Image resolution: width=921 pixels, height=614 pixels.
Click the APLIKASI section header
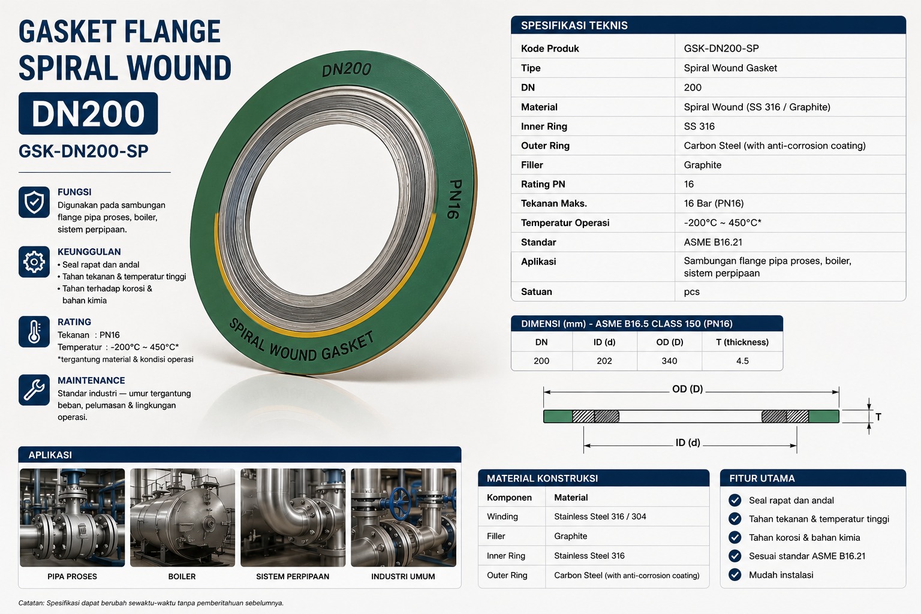click(240, 455)
